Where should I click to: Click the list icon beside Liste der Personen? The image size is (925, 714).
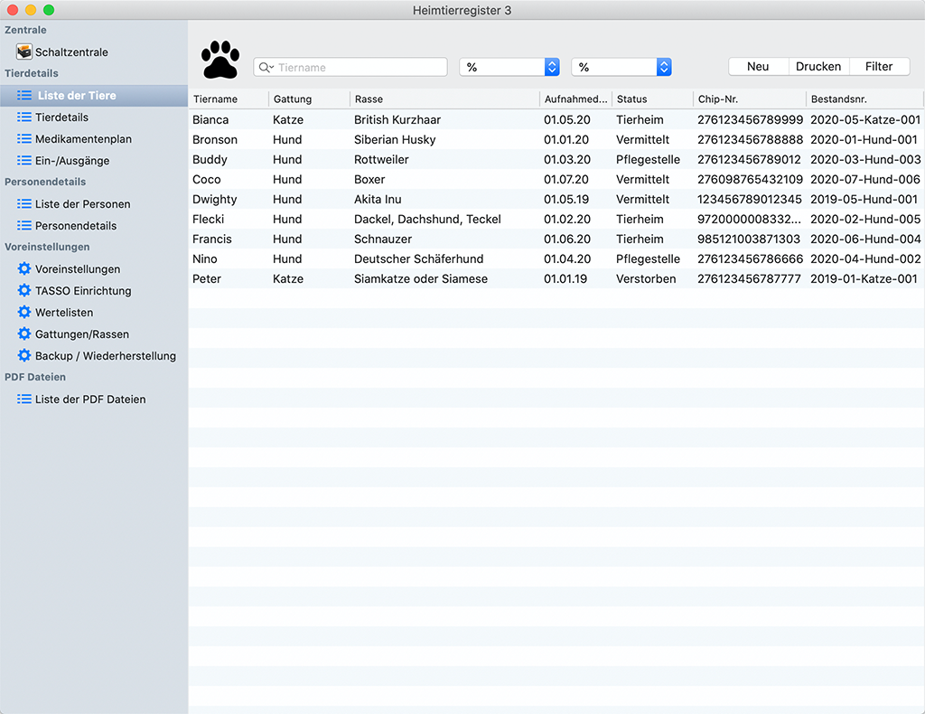[24, 203]
